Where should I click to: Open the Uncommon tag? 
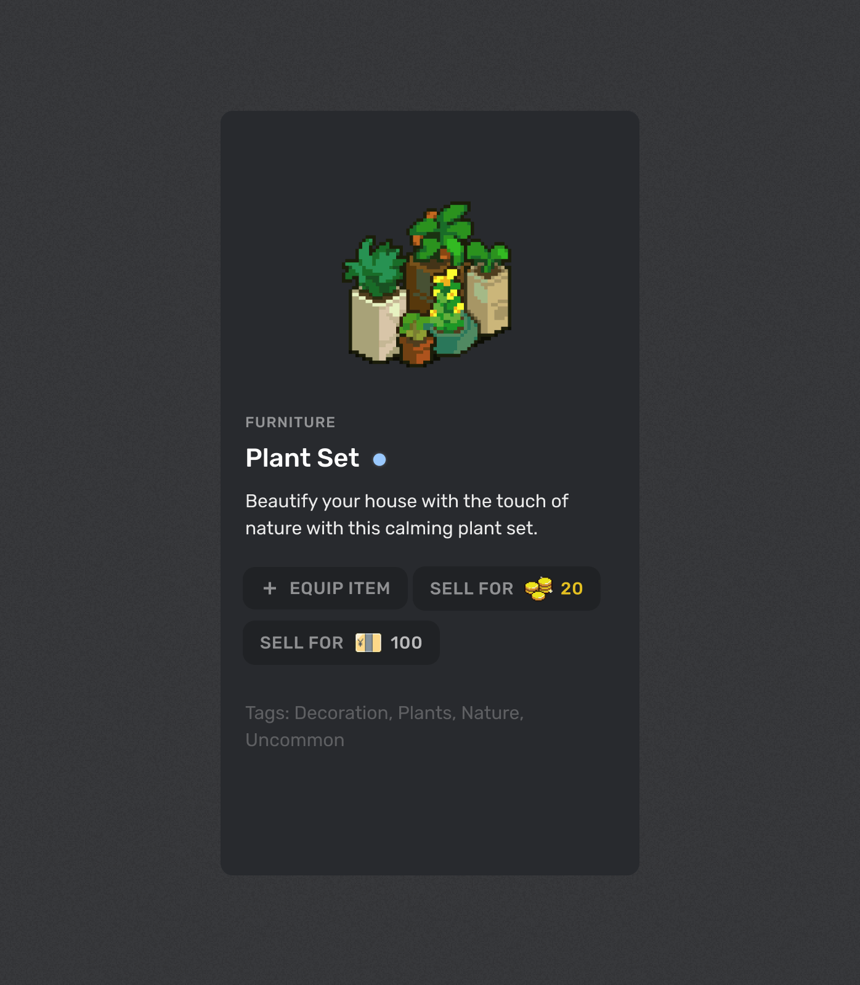(x=295, y=740)
